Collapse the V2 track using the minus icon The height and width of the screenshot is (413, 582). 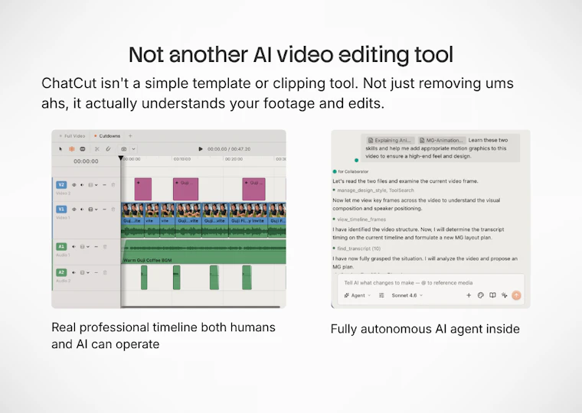pyautogui.click(x=104, y=184)
